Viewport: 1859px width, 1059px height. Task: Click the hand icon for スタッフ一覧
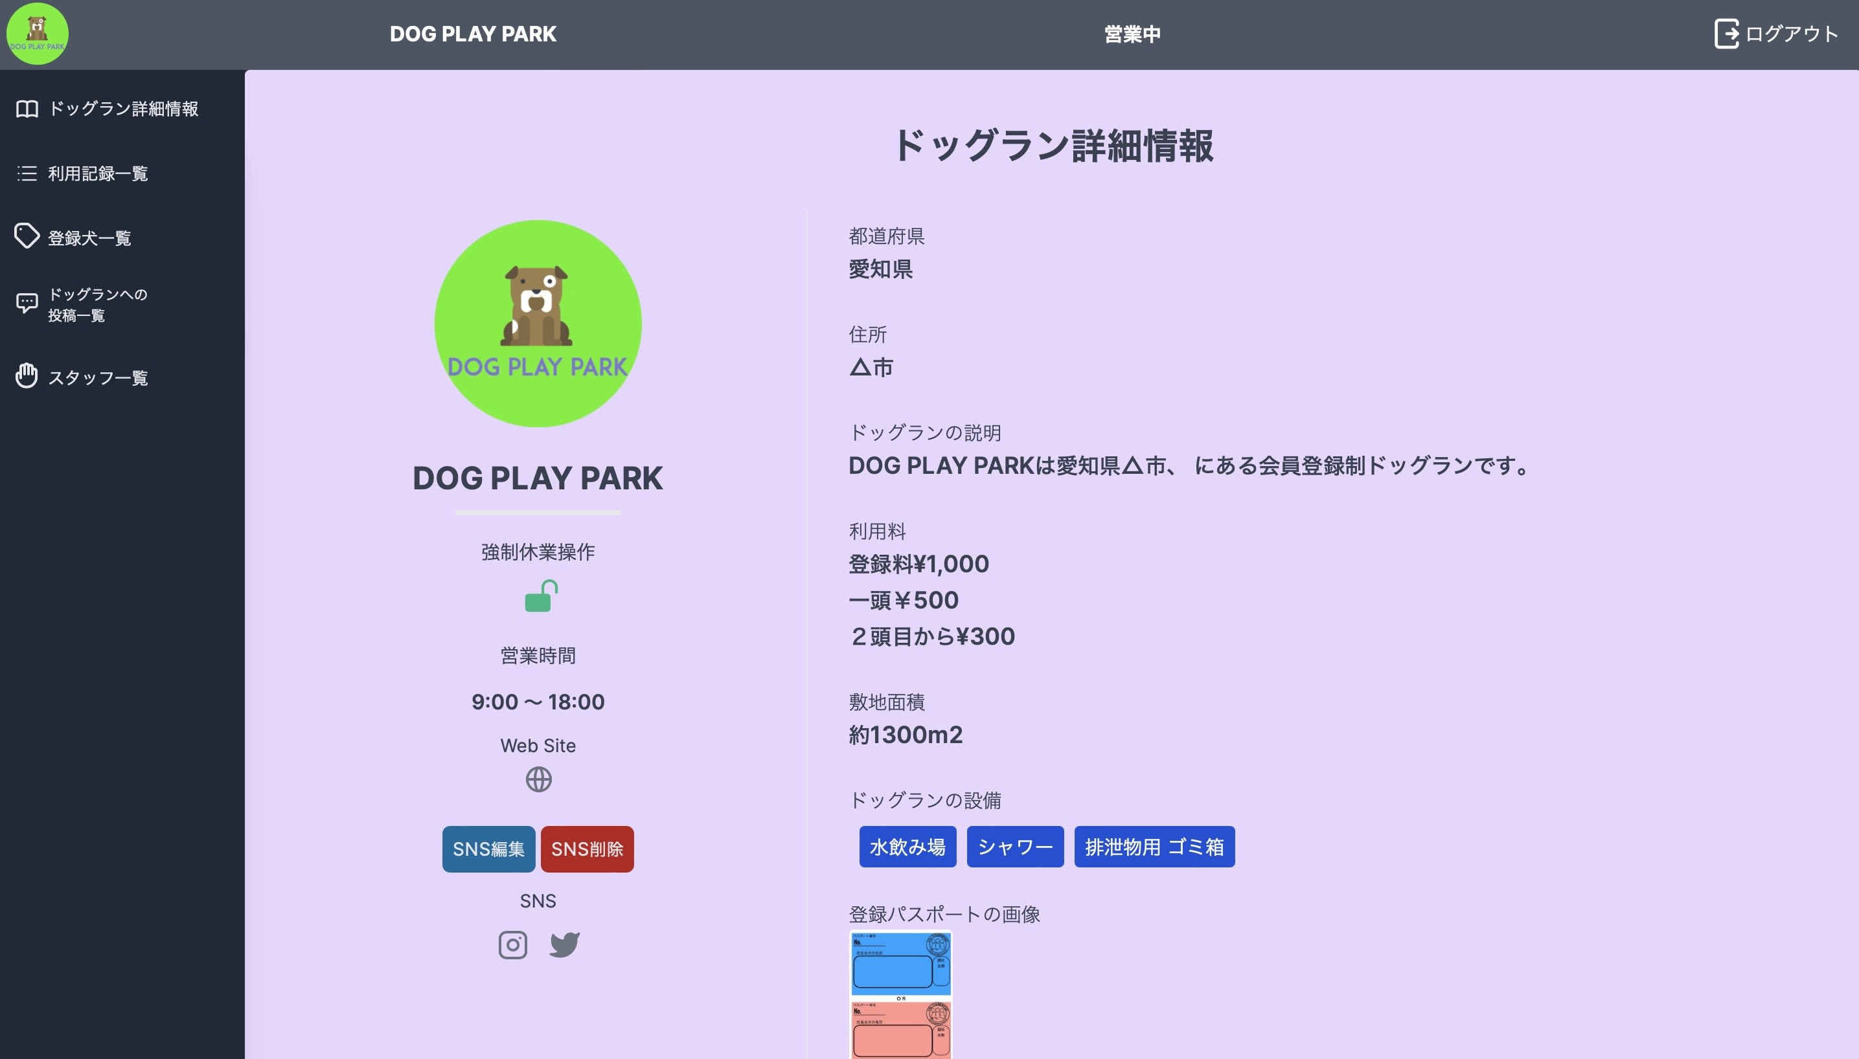(x=27, y=376)
